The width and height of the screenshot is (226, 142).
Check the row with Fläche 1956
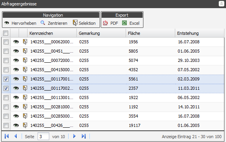click(6, 42)
